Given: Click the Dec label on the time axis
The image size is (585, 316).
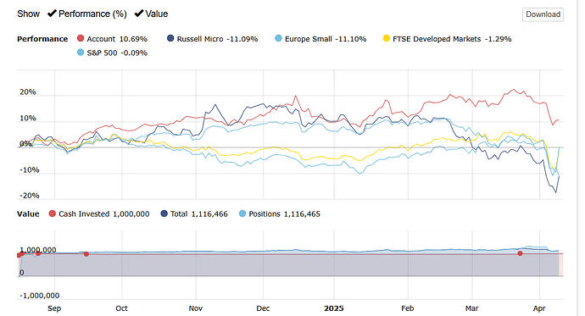Looking at the screenshot, I should 263,308.
